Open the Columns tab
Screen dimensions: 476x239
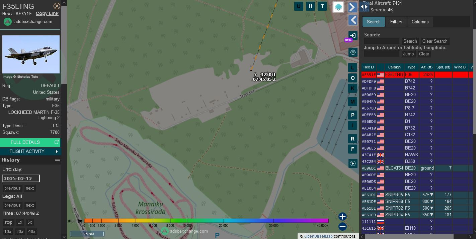pyautogui.click(x=420, y=22)
